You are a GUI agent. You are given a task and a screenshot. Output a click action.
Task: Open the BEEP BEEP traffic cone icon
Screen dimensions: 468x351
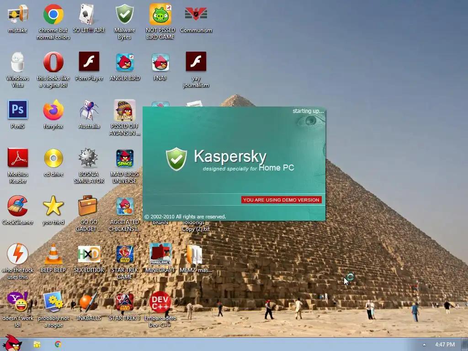point(53,254)
